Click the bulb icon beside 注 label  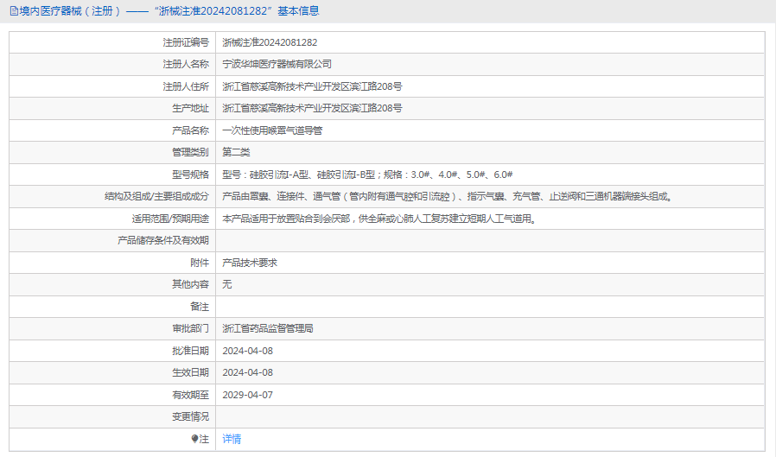point(195,439)
